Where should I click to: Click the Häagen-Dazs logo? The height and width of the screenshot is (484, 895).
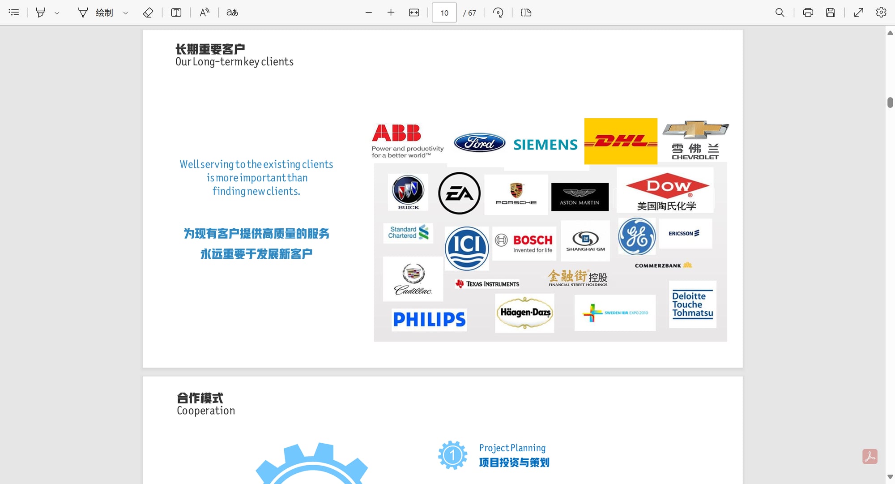click(525, 313)
